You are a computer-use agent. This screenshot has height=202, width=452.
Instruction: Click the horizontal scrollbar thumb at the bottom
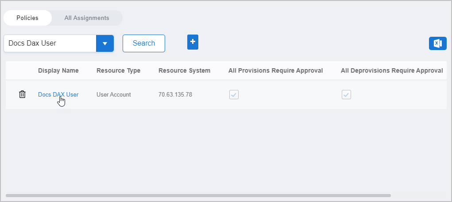(x=198, y=195)
